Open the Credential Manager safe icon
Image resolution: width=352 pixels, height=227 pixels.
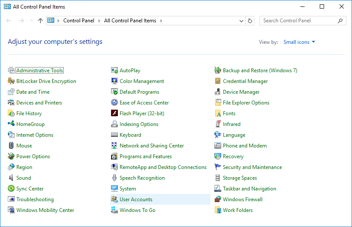point(218,81)
